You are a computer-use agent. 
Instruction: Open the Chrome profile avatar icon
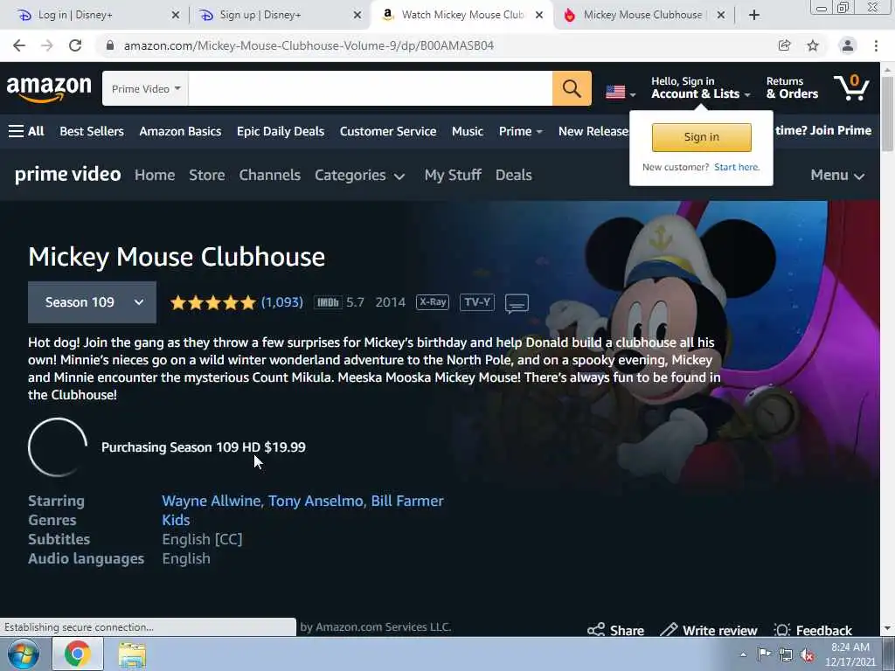tap(848, 45)
